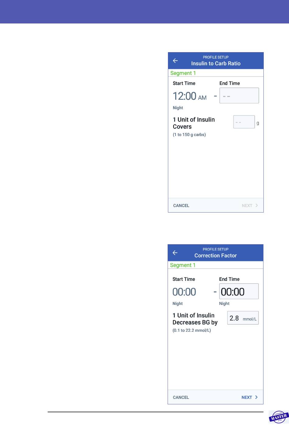Select the 12:00 AM Start Time
Image resolution: width=289 pixels, height=433 pixels.
(190, 96)
